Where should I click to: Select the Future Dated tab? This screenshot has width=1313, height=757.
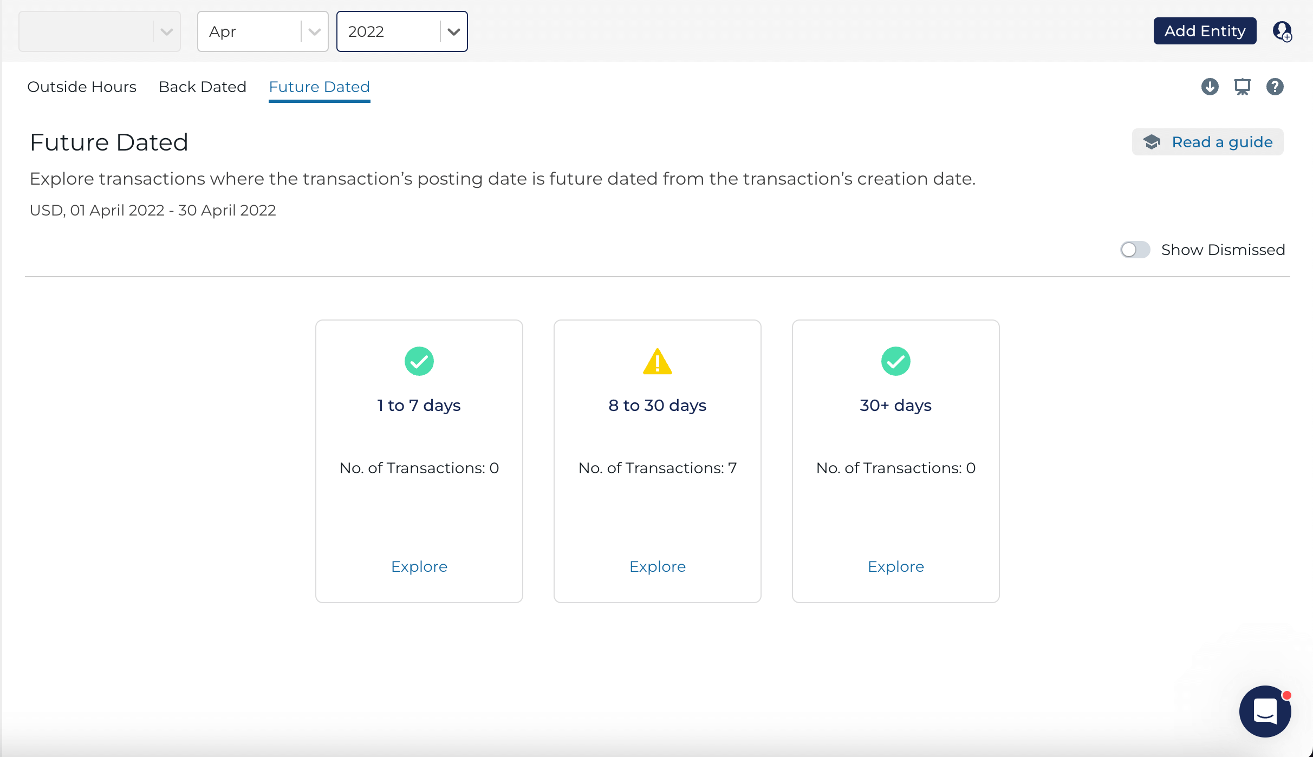[x=319, y=87]
